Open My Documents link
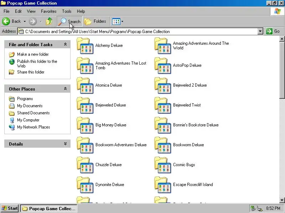285x213 pixels. [30, 106]
